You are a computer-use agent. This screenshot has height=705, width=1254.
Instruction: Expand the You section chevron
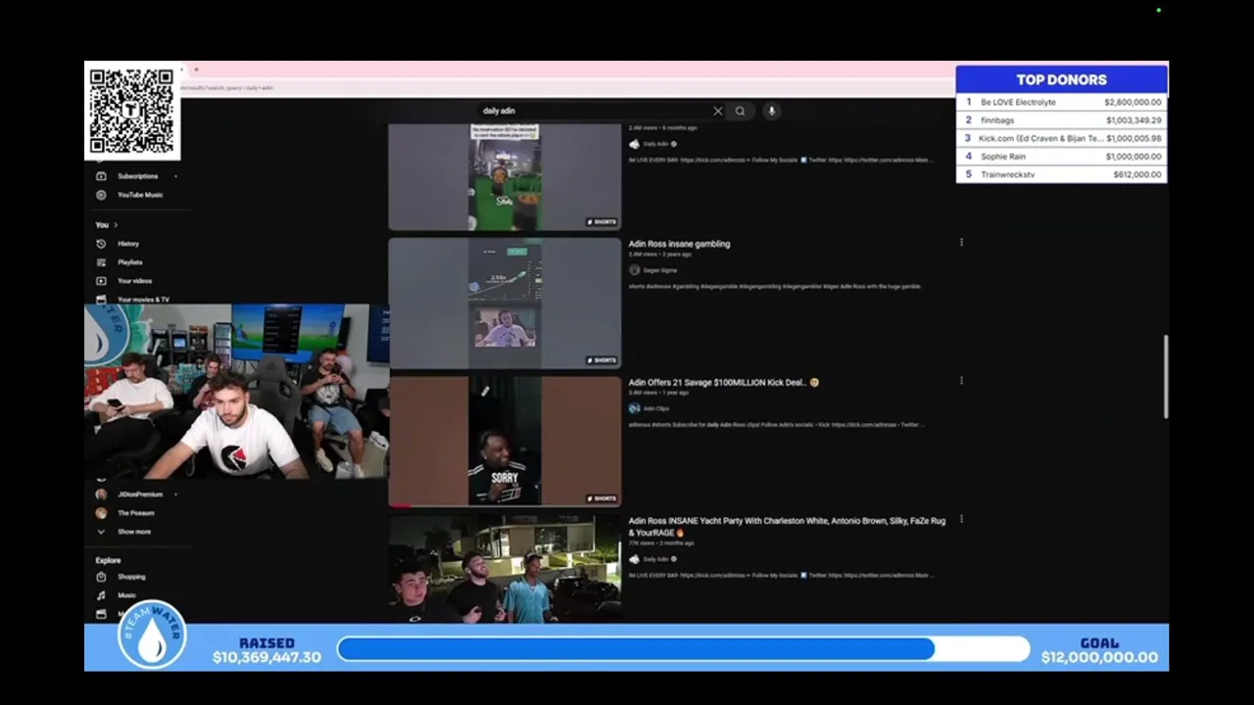click(x=115, y=225)
